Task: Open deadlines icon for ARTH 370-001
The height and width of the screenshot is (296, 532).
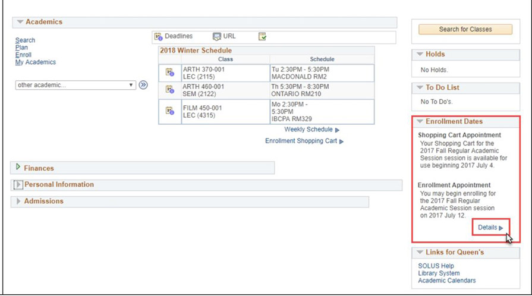Action: click(169, 73)
